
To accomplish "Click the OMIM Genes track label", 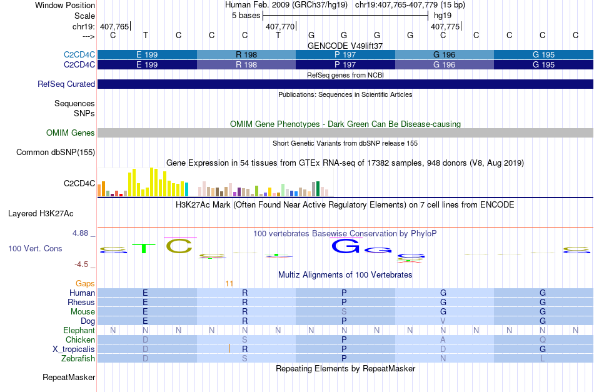I will pos(71,133).
